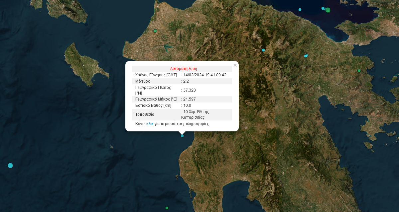Click the overlapping cyan markers in the northeast inland
Screen dimensions: 399x212
click(306, 56)
